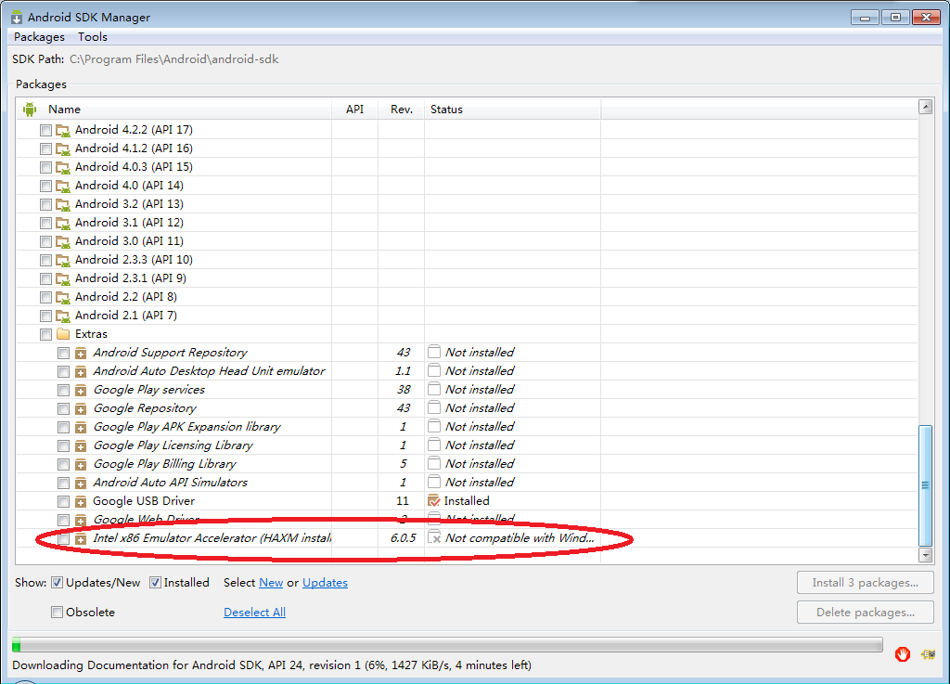Image resolution: width=950 pixels, height=684 pixels.
Task: Click the package icon for Android Support Repository
Action: click(x=81, y=354)
